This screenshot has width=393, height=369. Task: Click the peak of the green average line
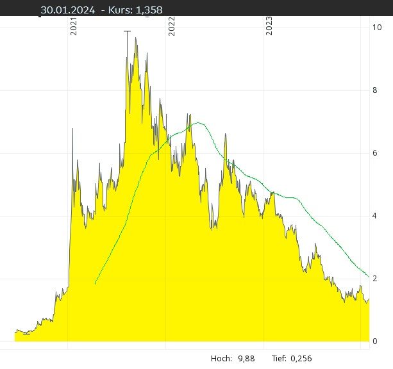[196, 122]
